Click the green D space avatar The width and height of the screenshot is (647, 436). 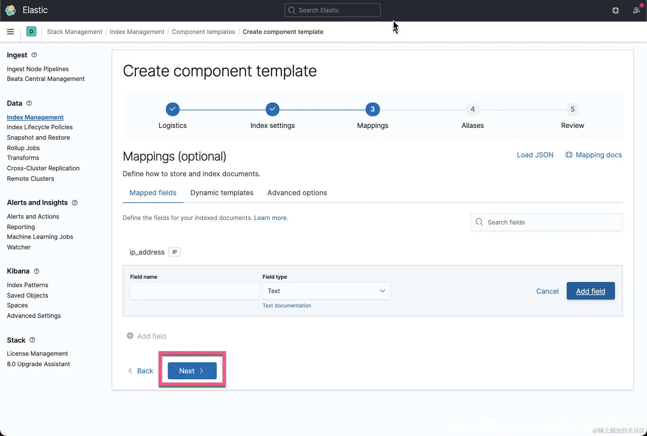pyautogui.click(x=31, y=32)
